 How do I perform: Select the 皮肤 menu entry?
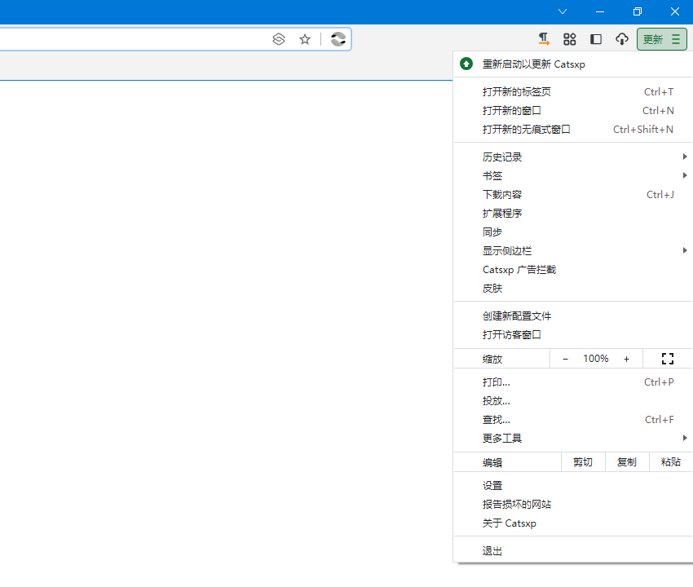coord(573,289)
